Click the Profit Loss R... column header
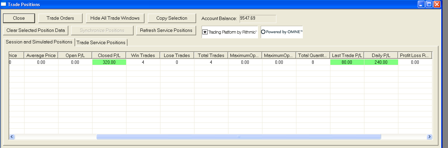Viewport: 448px width, 148px height. coord(415,55)
